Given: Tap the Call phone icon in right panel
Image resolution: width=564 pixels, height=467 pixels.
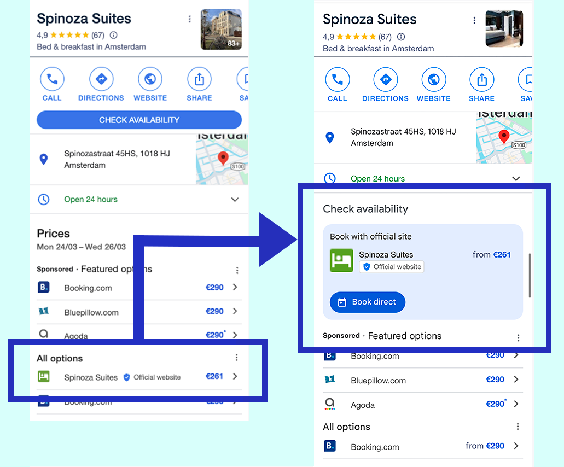Looking at the screenshot, I should point(337,80).
